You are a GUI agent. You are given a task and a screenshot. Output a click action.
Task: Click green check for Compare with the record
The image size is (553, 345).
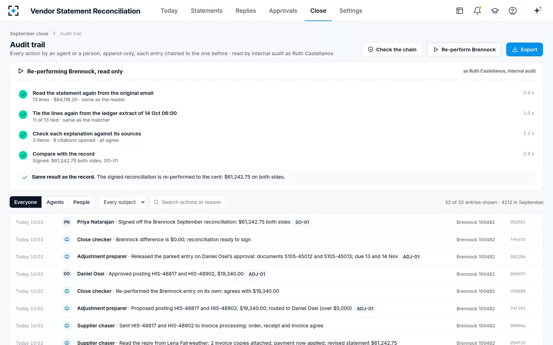[x=23, y=155]
